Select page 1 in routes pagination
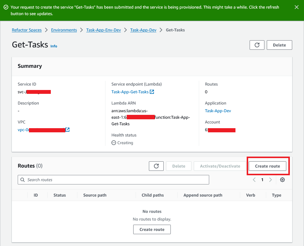 tap(262, 180)
